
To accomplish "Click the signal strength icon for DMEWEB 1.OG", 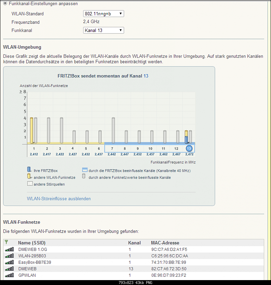I will pos(9,249).
